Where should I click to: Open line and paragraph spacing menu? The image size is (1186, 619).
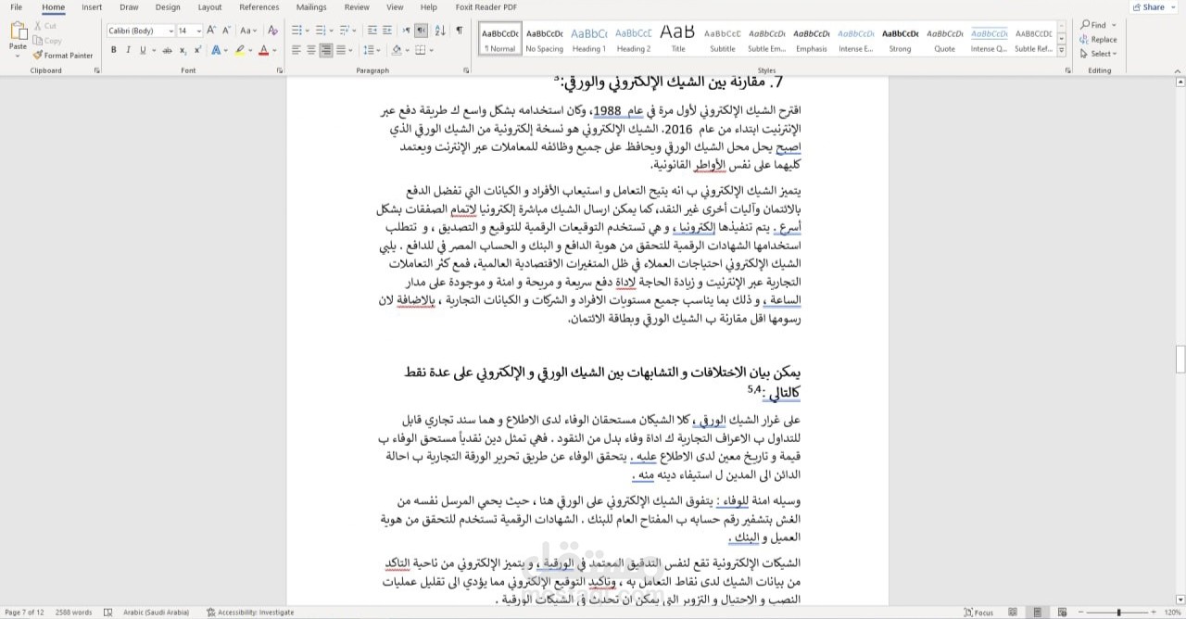pos(367,50)
